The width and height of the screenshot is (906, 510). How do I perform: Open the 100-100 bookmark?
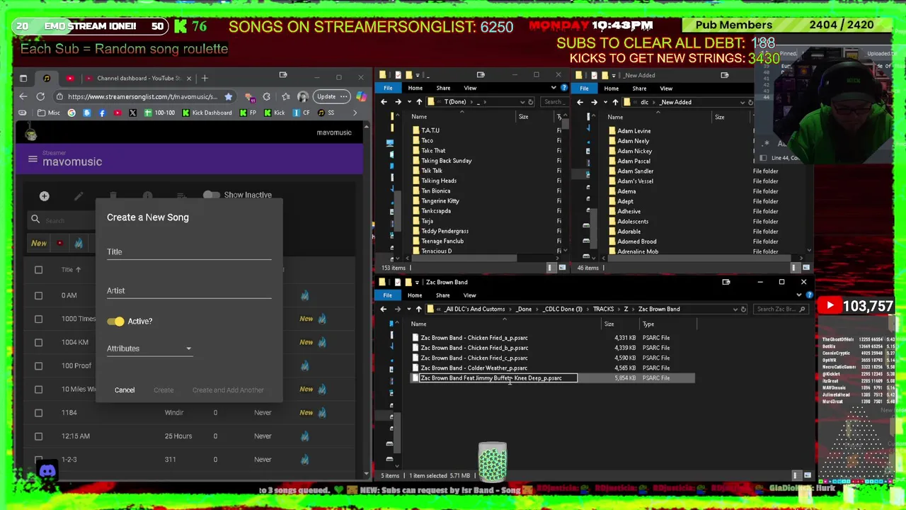click(x=159, y=113)
